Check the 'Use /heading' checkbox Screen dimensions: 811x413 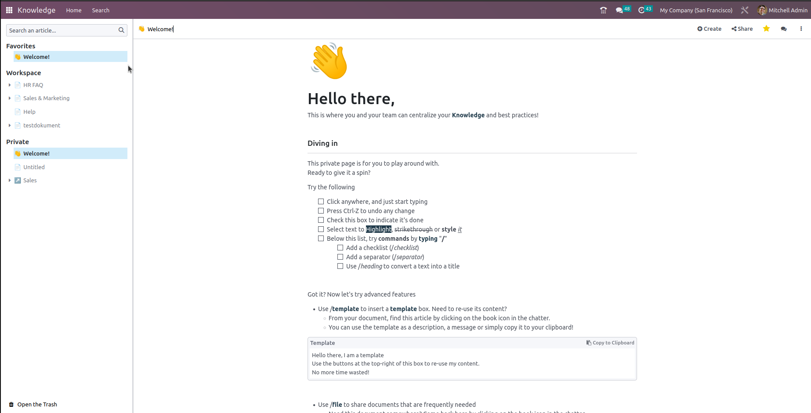pyautogui.click(x=340, y=266)
